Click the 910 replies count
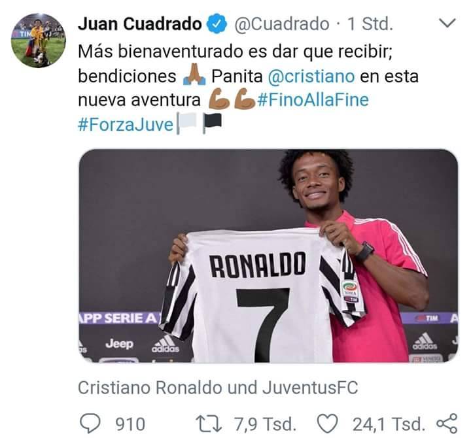 coord(131,424)
